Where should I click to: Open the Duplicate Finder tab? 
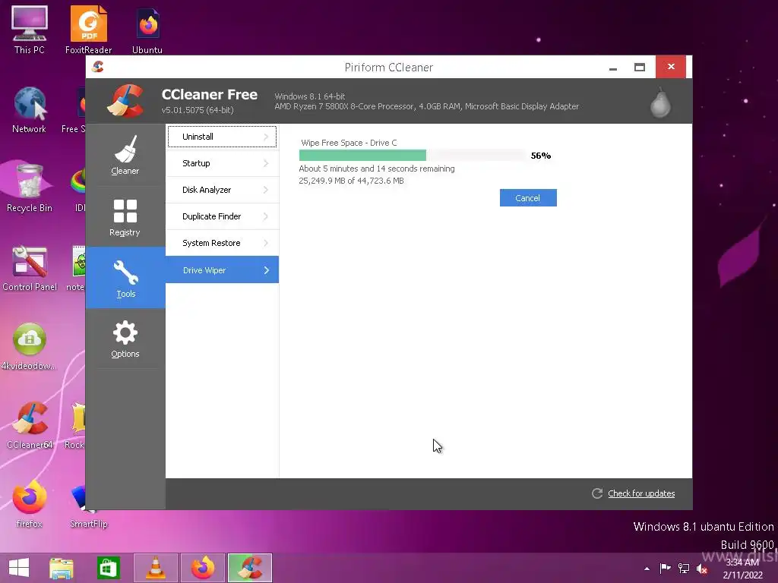(x=223, y=216)
